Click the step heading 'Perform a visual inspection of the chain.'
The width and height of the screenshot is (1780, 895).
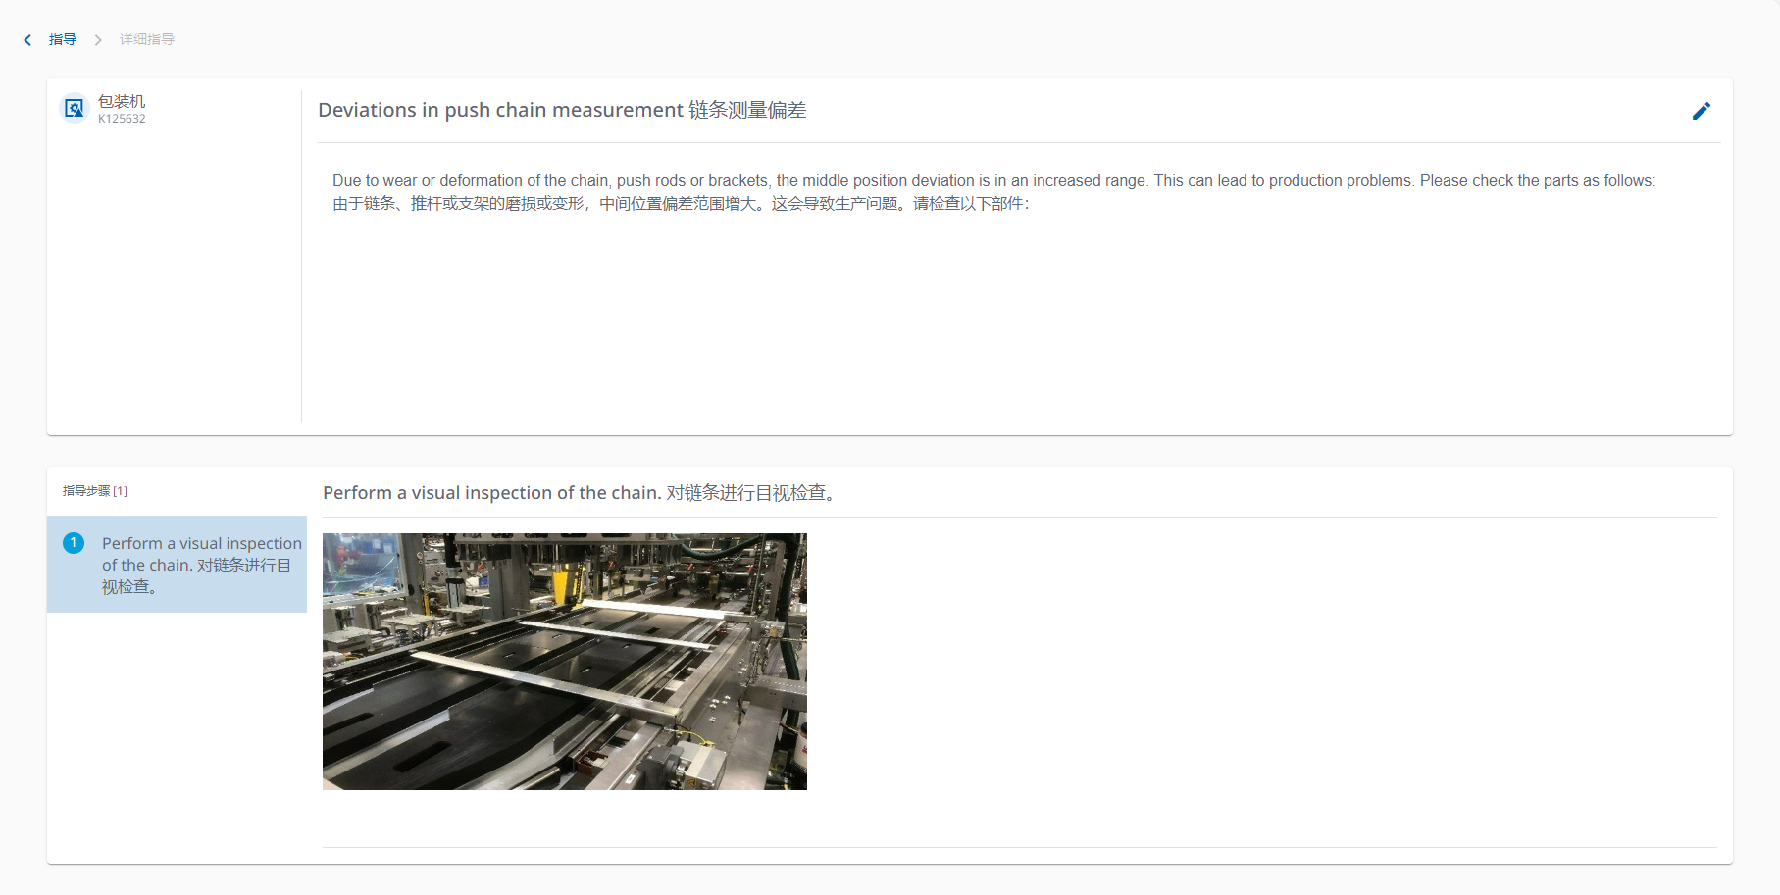click(491, 493)
